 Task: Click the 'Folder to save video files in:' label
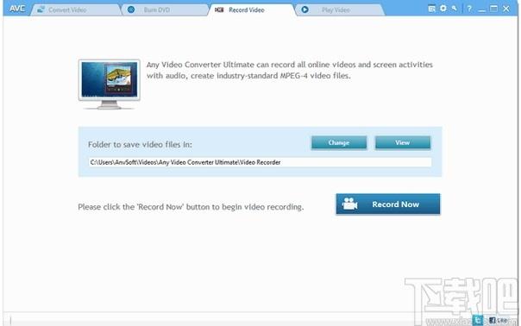pyautogui.click(x=140, y=145)
